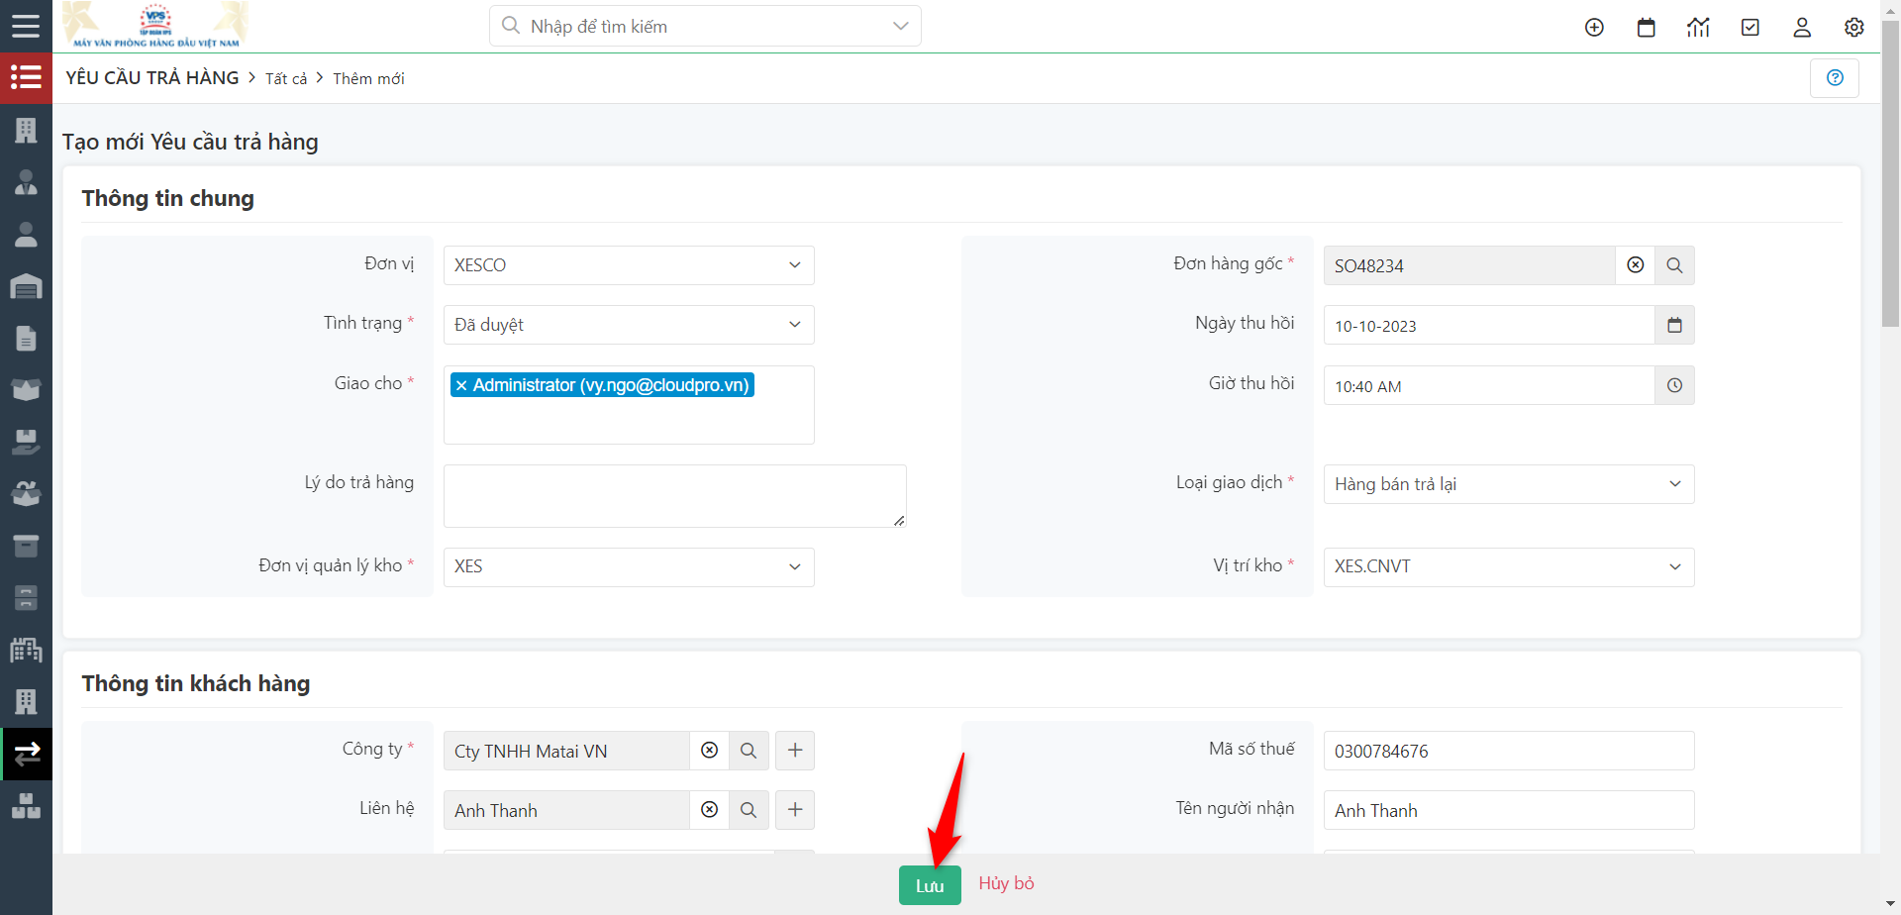The image size is (1901, 915).
Task: Click the Thêm mới breadcrumb
Action: [368, 79]
